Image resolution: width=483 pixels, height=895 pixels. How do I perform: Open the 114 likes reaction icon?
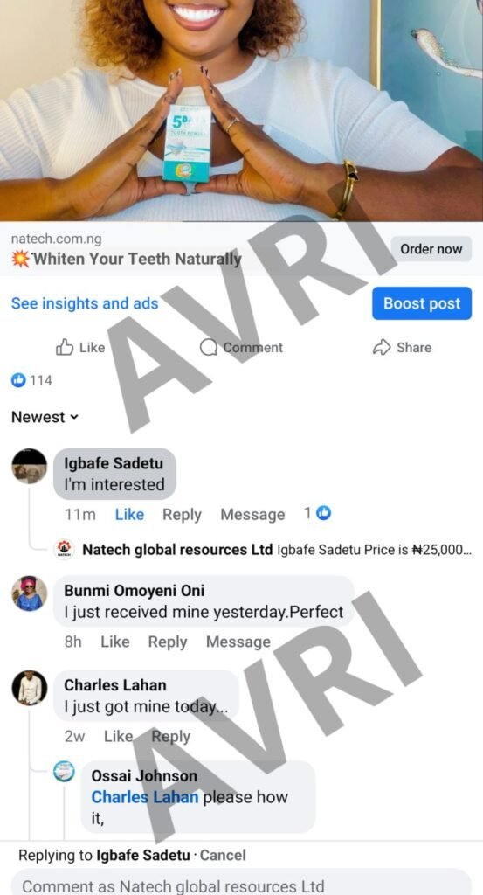(19, 380)
